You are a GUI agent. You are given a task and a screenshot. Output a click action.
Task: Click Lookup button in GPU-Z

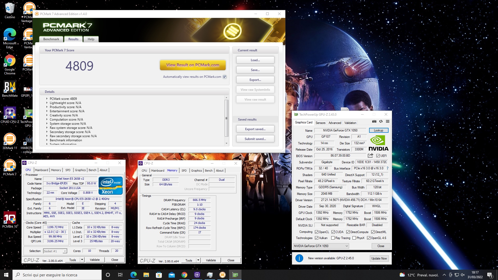[378, 130]
